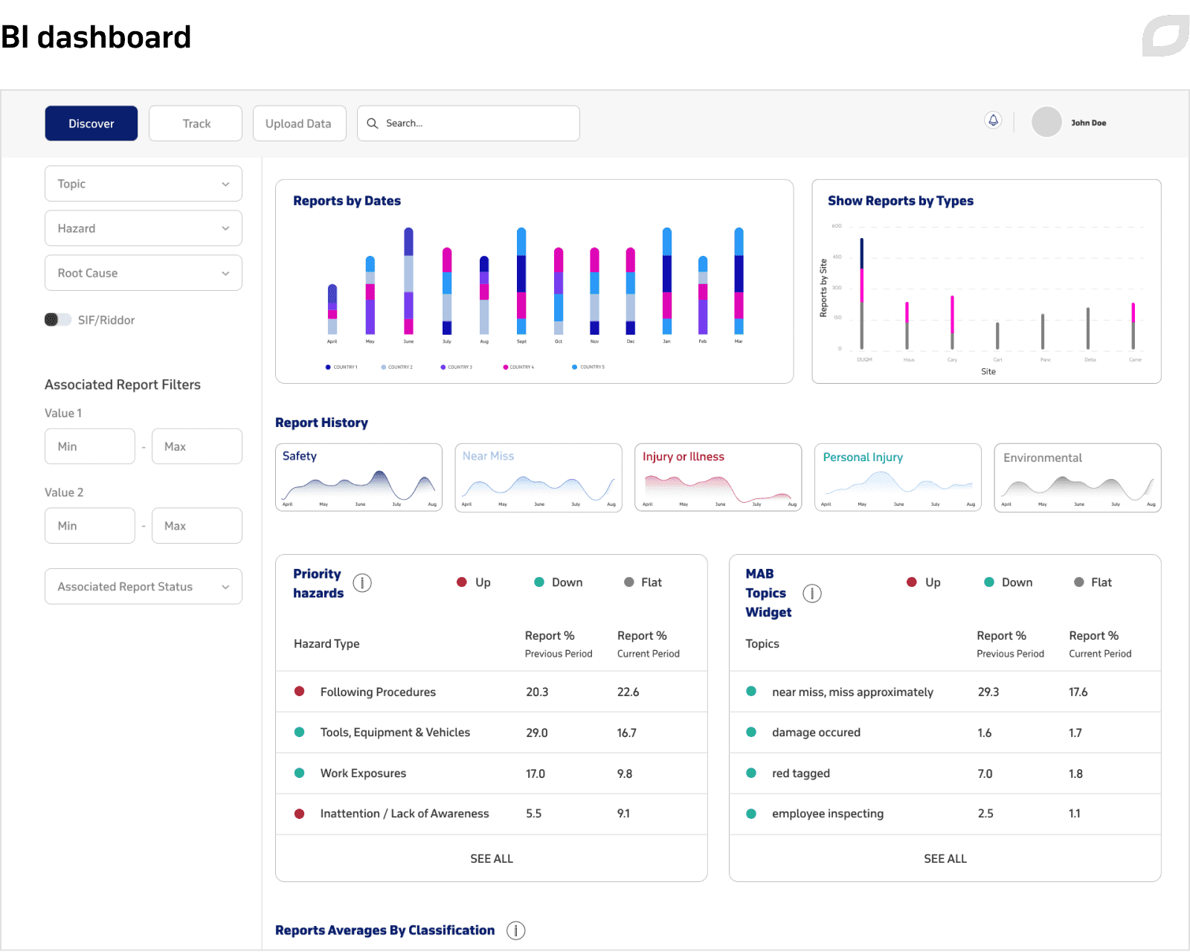
Task: Click John Doe user name
Action: pyautogui.click(x=1089, y=123)
